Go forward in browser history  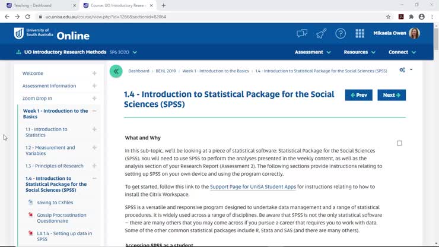[17, 17]
